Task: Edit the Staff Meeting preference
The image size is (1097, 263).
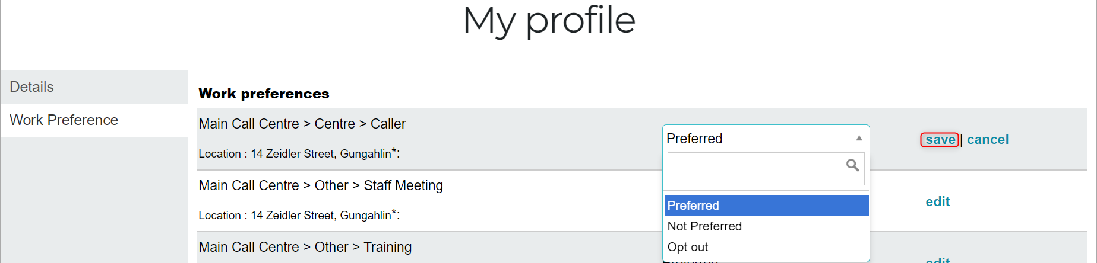Action: (938, 201)
